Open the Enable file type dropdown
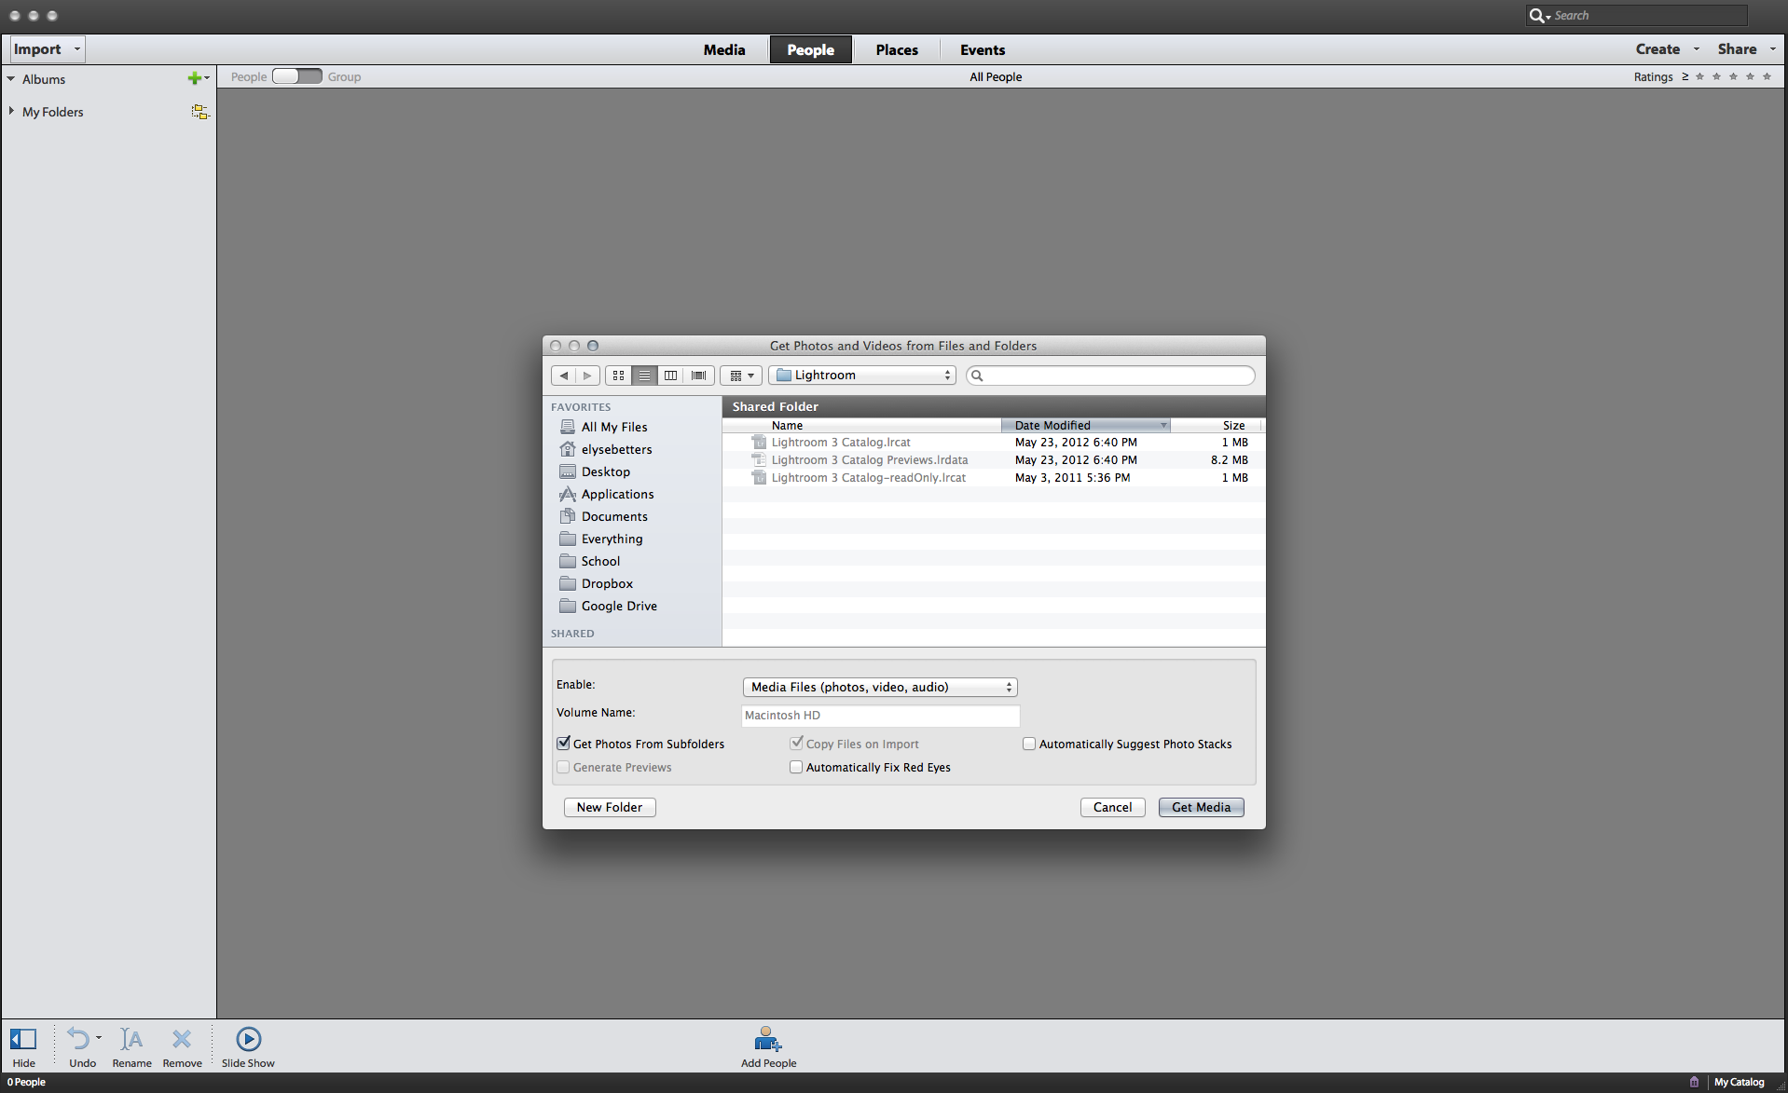This screenshot has height=1093, width=1788. coord(880,687)
